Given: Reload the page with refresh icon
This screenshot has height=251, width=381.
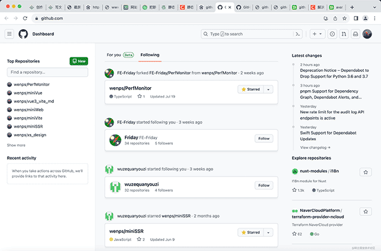Looking at the screenshot, I should [x=25, y=18].
